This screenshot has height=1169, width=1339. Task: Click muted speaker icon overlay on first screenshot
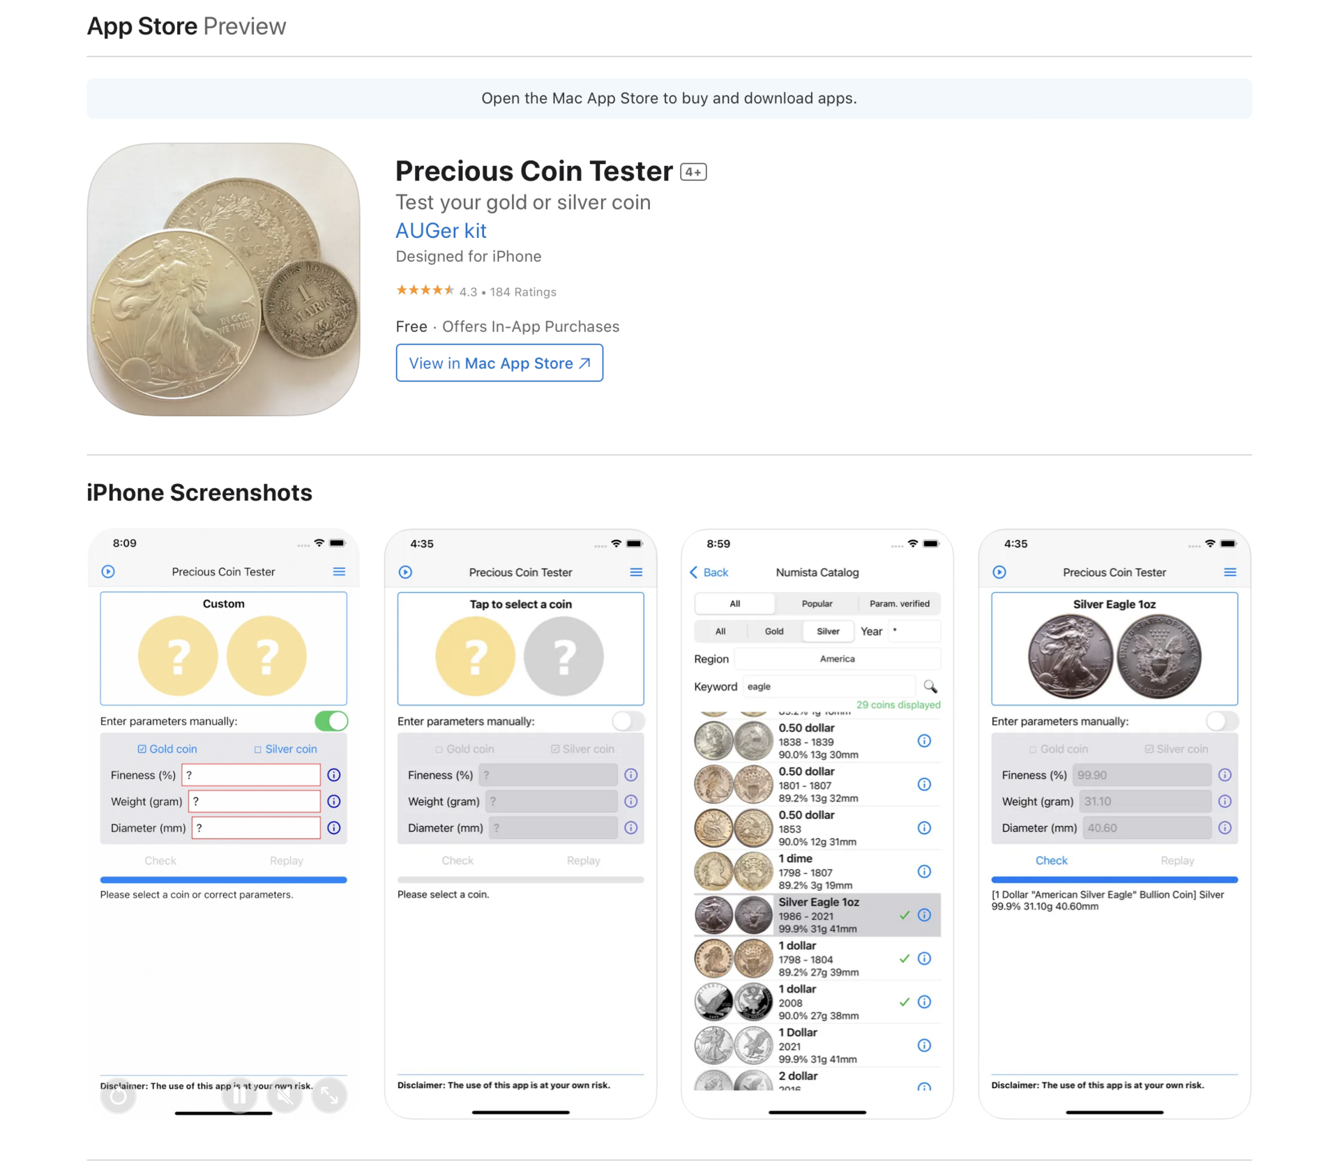[285, 1096]
